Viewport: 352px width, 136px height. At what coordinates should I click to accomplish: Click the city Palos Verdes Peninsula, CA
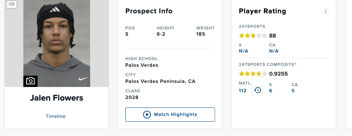pyautogui.click(x=160, y=81)
